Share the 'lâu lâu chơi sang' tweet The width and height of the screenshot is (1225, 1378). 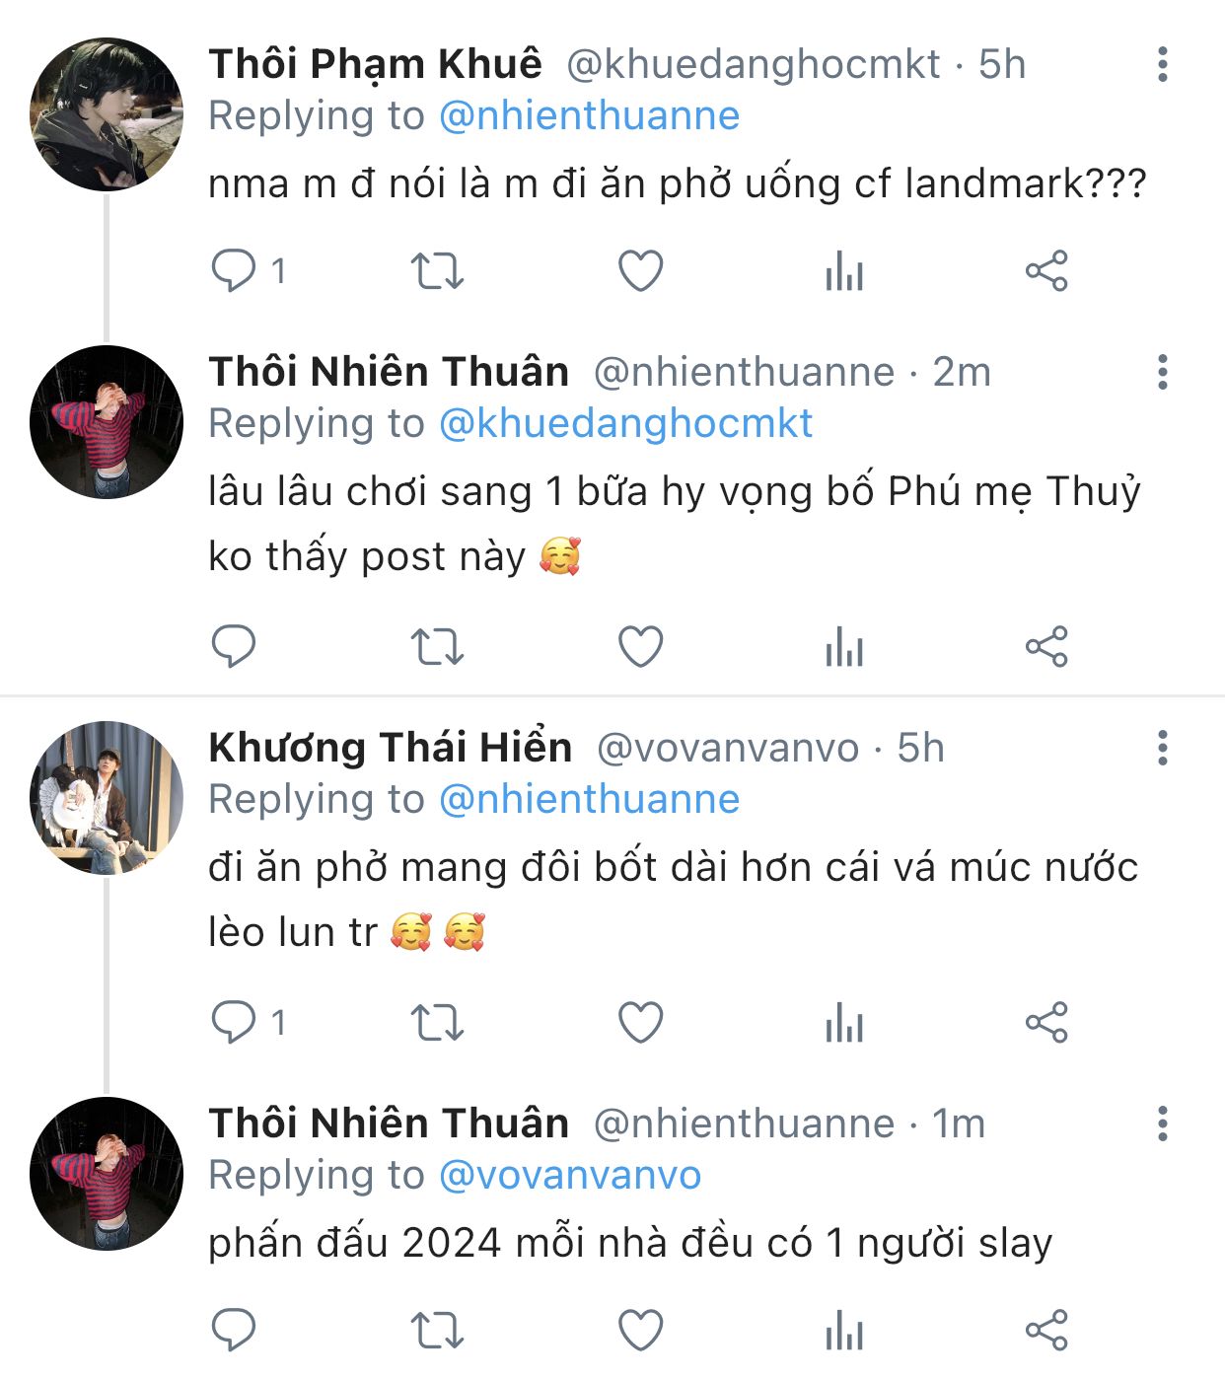(x=1046, y=647)
